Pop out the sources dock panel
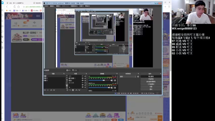This screenshot has width=215, height=121. coord(86,74)
